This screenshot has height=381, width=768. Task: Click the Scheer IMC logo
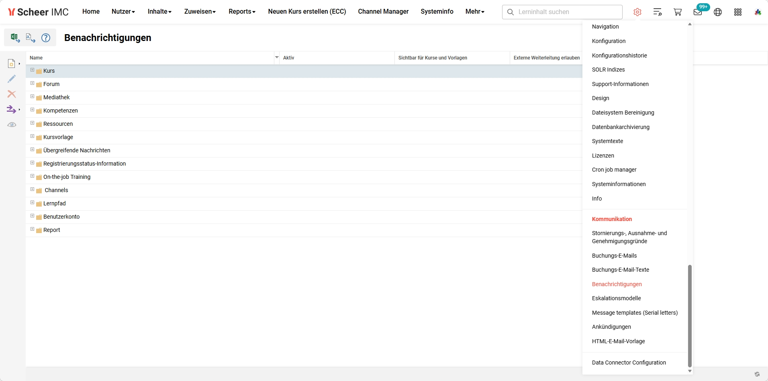coord(38,12)
